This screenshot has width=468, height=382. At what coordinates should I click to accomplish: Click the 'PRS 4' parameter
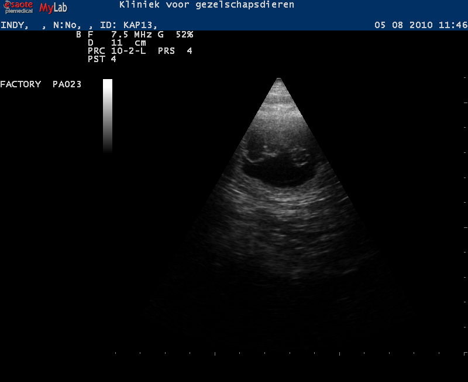175,51
